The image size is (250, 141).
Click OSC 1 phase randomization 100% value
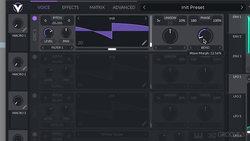tap(217, 21)
